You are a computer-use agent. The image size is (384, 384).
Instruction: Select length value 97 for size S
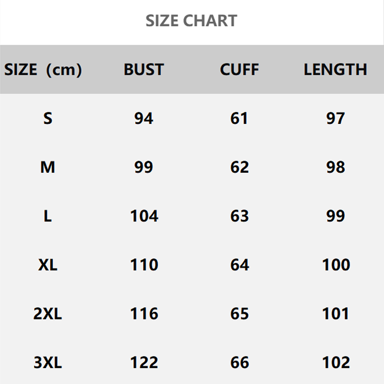click(336, 118)
